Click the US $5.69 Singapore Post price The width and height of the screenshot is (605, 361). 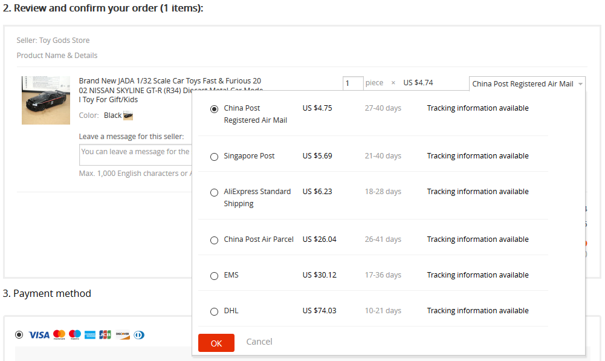317,156
